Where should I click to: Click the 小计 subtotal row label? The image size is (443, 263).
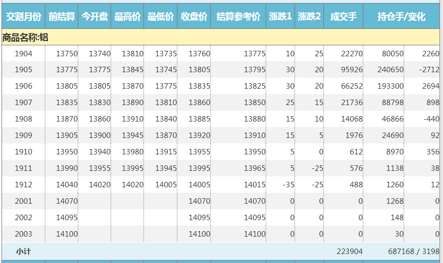(x=23, y=252)
